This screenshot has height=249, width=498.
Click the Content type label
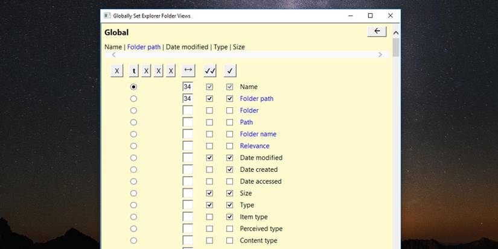pos(258,241)
